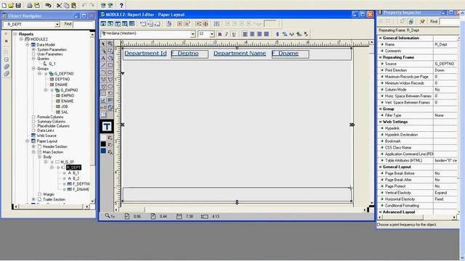Toggle Underline formatting
This screenshot has height=261, width=465.
234,34
